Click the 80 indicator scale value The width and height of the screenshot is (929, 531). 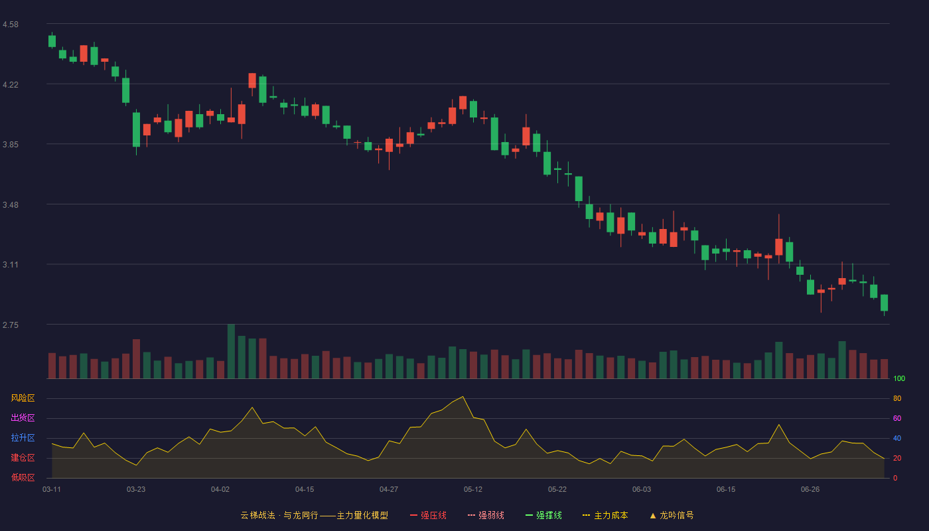(x=897, y=398)
